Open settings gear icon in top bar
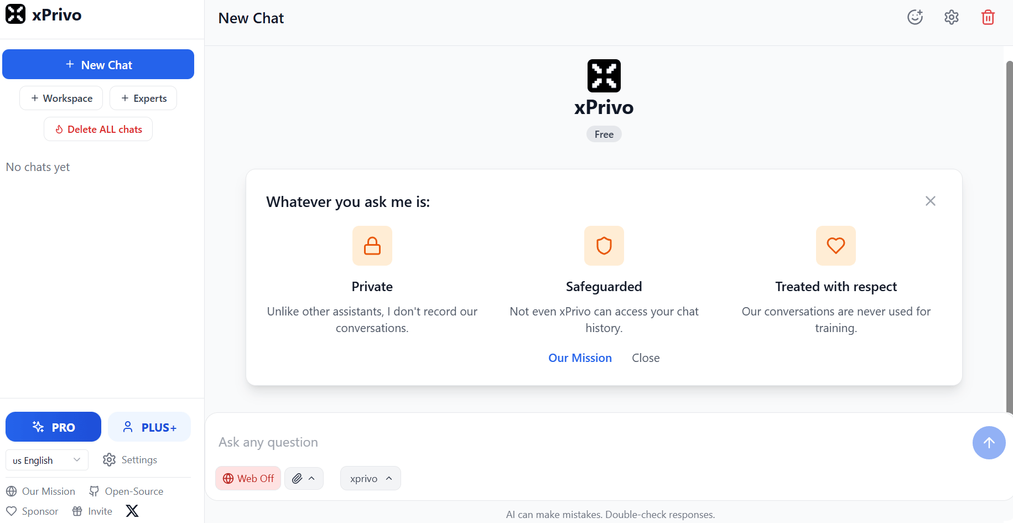The width and height of the screenshot is (1013, 523). (x=952, y=17)
